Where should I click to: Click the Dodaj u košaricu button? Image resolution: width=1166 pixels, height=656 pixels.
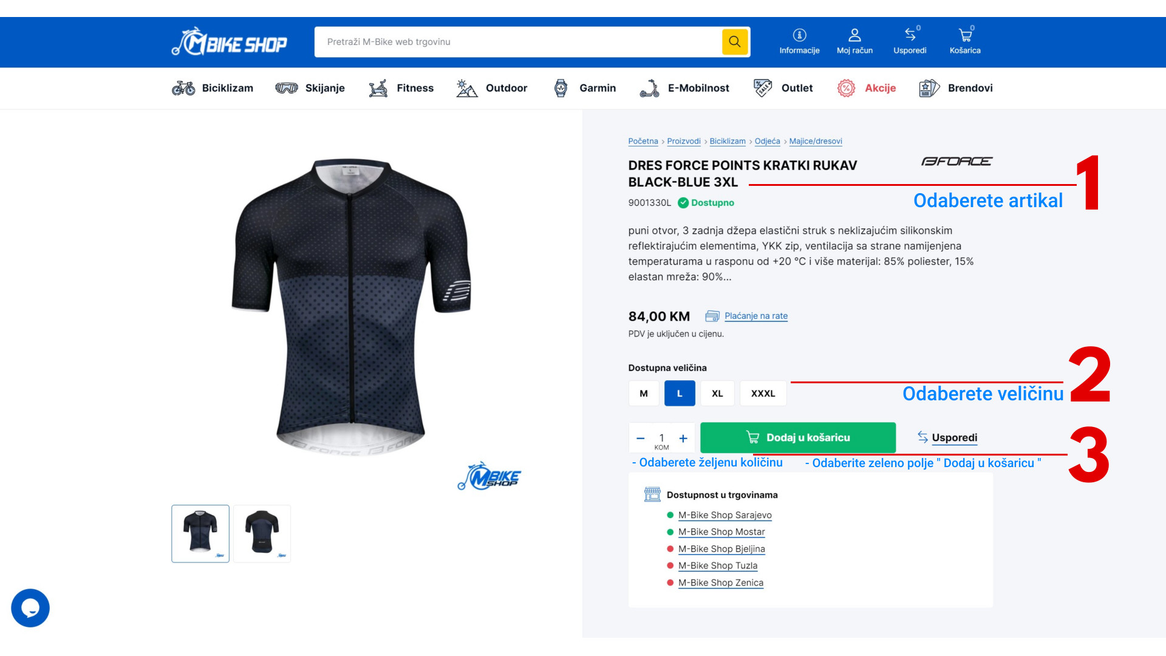point(798,437)
